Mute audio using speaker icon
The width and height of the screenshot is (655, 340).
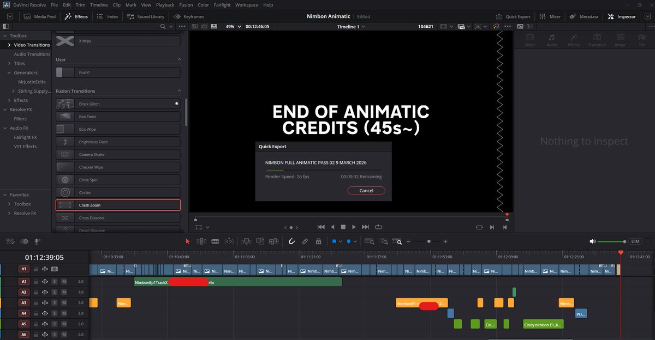pos(592,241)
